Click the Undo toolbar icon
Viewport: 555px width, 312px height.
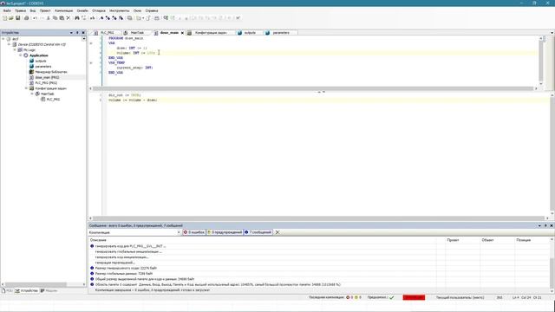click(35, 18)
